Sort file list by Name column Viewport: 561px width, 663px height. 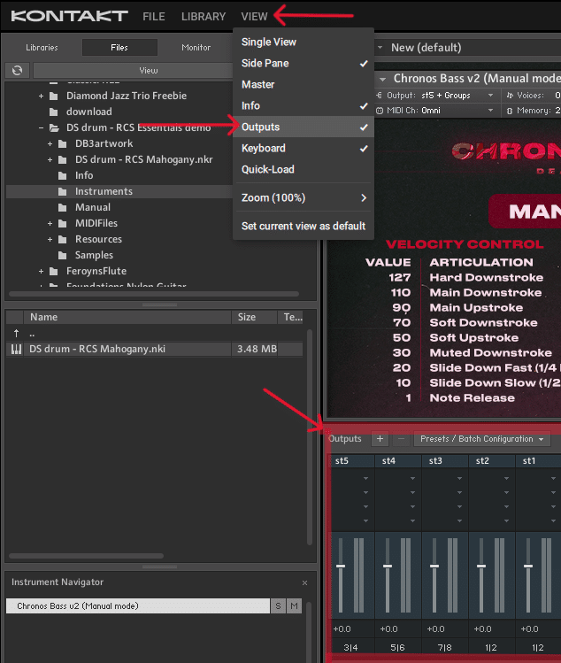[127, 317]
